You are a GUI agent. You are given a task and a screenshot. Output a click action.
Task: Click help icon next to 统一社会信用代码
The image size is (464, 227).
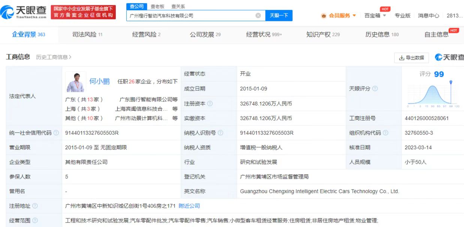[56, 133]
